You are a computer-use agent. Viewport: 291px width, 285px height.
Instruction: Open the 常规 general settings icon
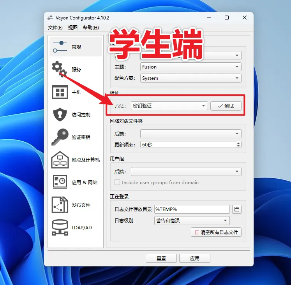click(60, 47)
